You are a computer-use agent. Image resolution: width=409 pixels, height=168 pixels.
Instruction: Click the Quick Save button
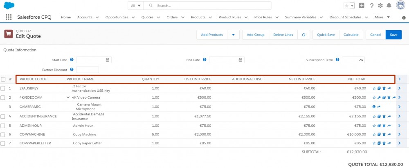(x=326, y=35)
